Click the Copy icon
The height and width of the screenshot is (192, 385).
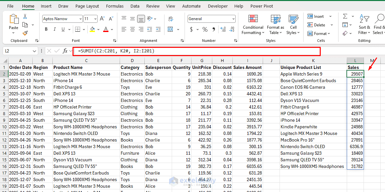25,25
